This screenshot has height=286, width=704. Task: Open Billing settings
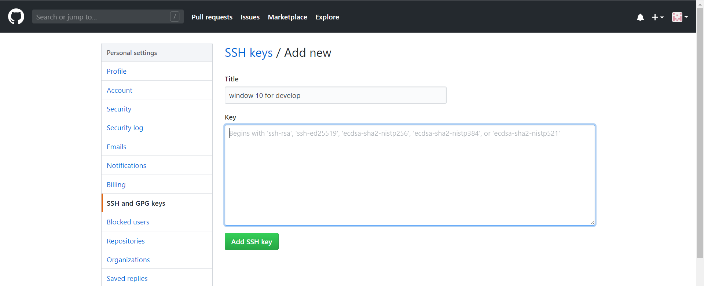point(157,184)
